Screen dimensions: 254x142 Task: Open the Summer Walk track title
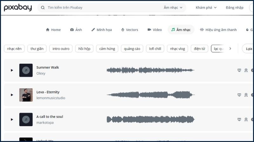[48, 68]
